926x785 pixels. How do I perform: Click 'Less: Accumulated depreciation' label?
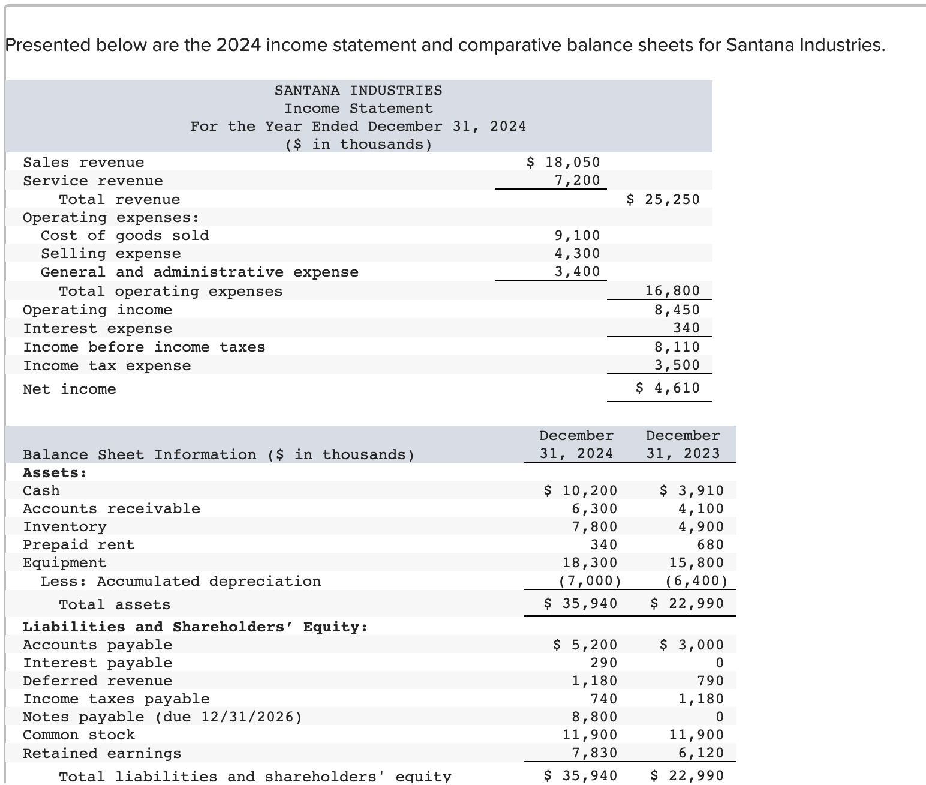(181, 582)
